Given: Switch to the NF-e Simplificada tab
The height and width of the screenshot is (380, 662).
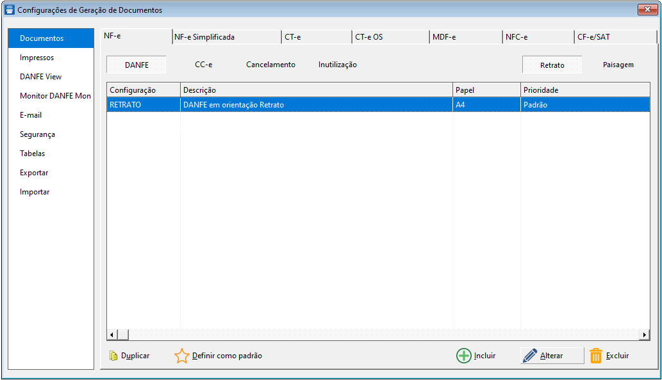Looking at the screenshot, I should 227,37.
